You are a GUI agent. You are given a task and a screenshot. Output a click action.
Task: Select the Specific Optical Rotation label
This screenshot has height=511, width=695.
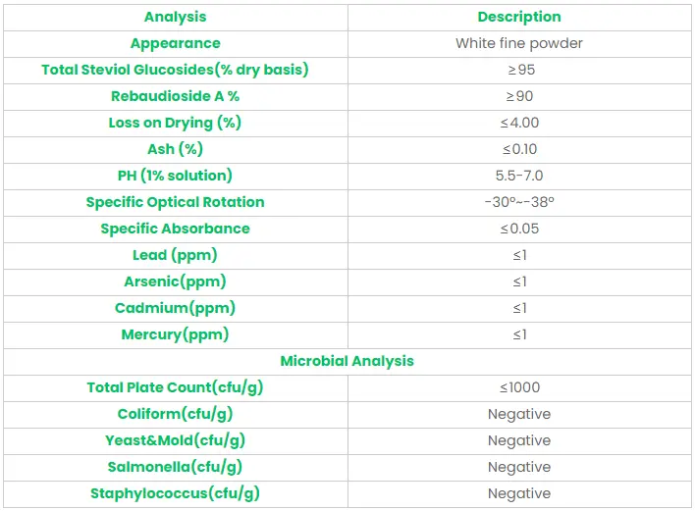[175, 202]
